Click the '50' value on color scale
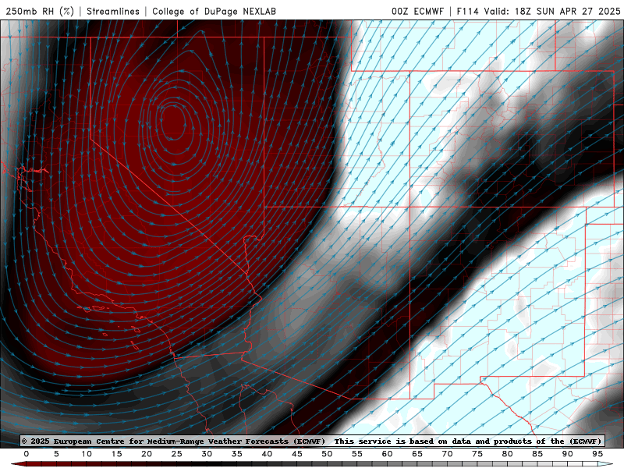The height and width of the screenshot is (468, 624). (x=327, y=454)
